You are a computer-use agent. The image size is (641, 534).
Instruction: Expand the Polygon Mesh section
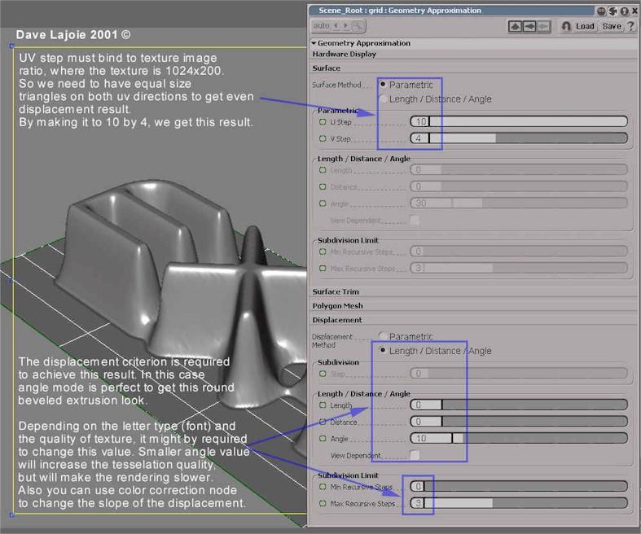(x=339, y=306)
